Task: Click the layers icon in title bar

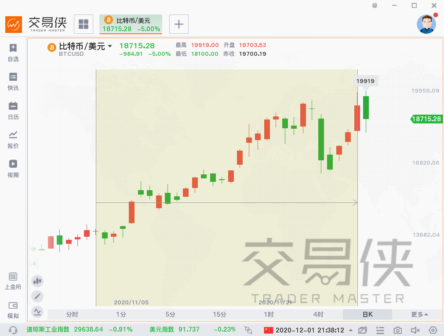Action: (375, 5)
